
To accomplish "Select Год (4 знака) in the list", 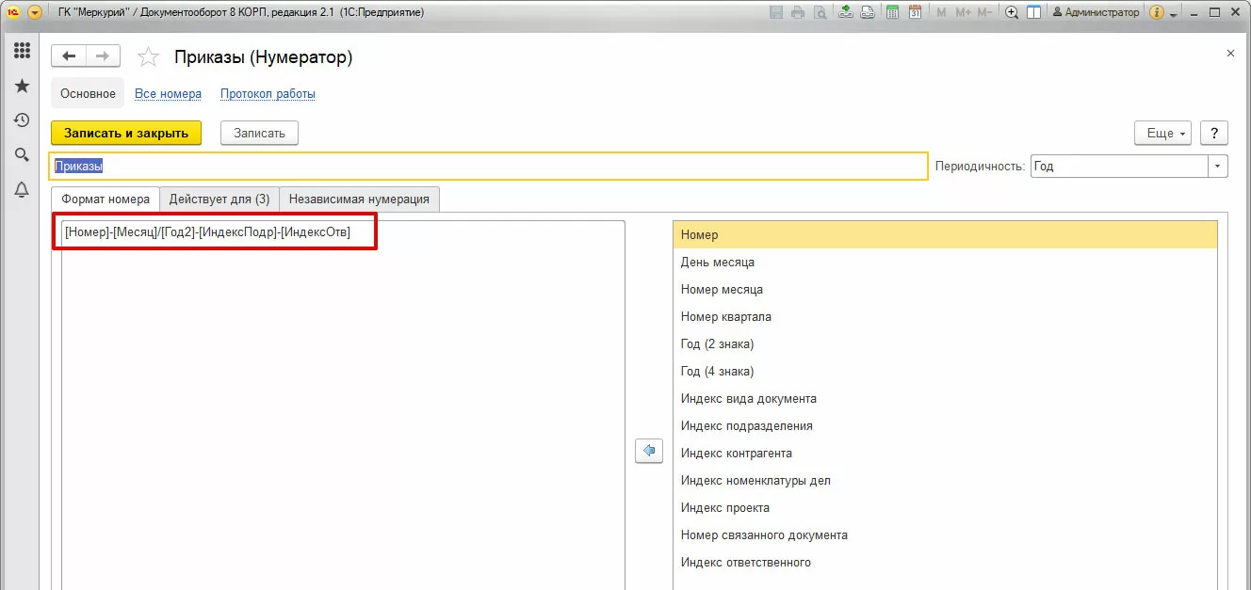I will click(x=945, y=372).
